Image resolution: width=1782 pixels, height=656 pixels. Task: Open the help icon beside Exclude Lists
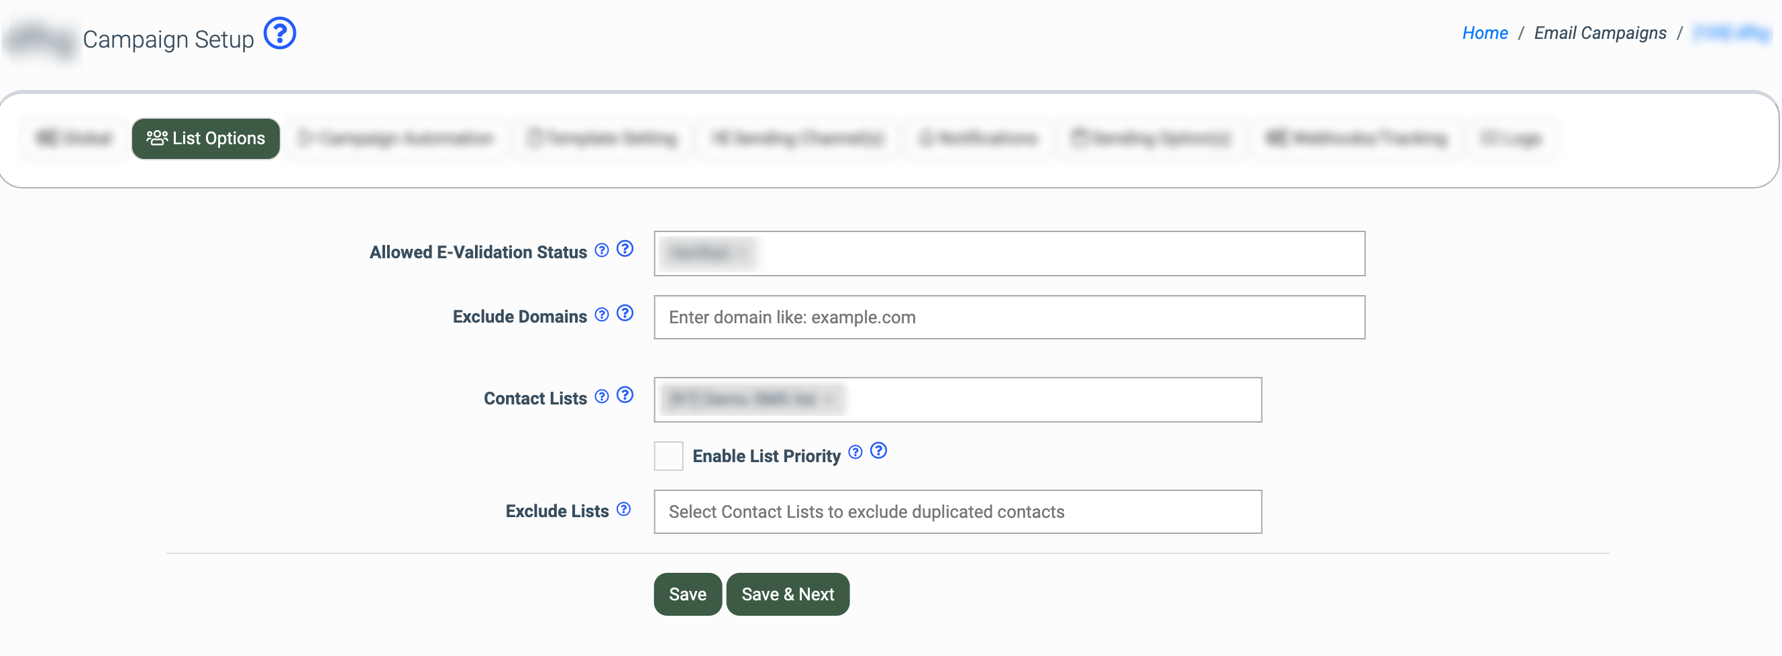(x=623, y=510)
